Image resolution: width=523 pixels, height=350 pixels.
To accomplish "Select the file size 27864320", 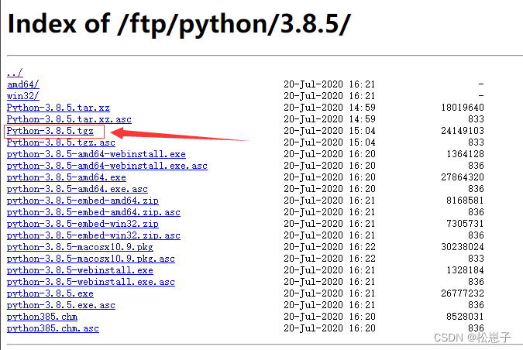I will (x=463, y=177).
